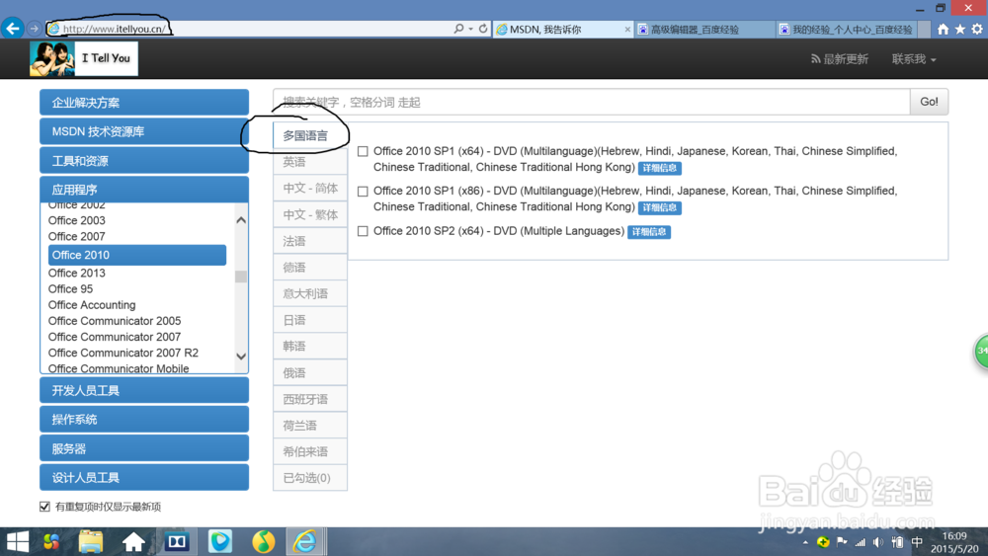The image size is (988, 556).
Task: Click the address bar search magnifier
Action: click(x=458, y=29)
